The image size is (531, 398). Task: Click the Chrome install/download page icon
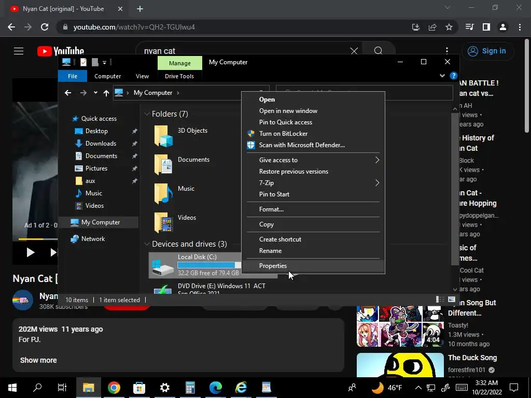(416, 27)
